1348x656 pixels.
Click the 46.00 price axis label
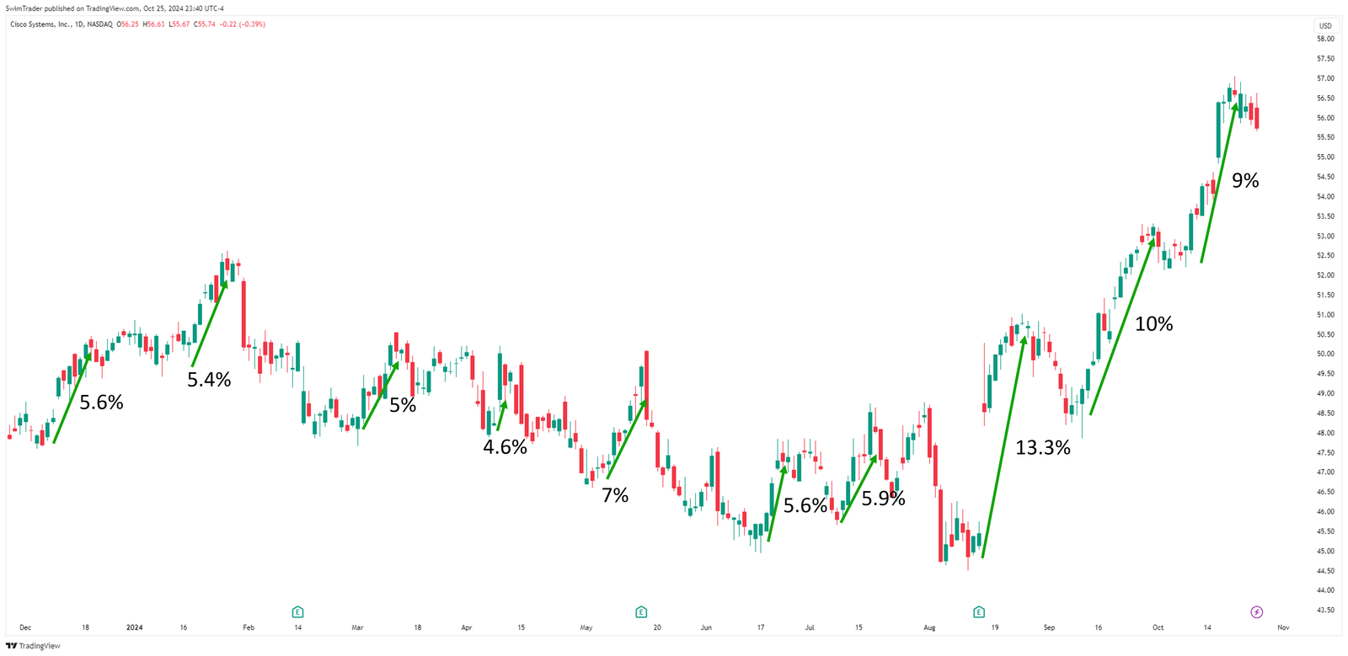tap(1325, 512)
